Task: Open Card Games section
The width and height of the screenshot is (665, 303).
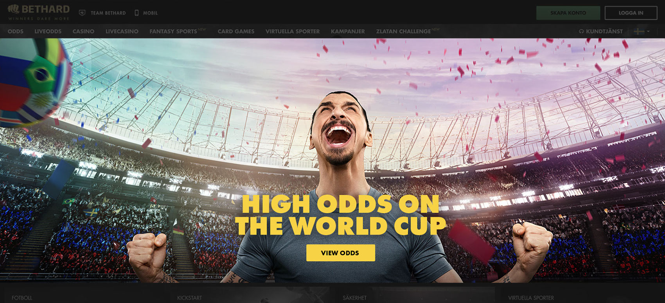Action: coord(236,31)
